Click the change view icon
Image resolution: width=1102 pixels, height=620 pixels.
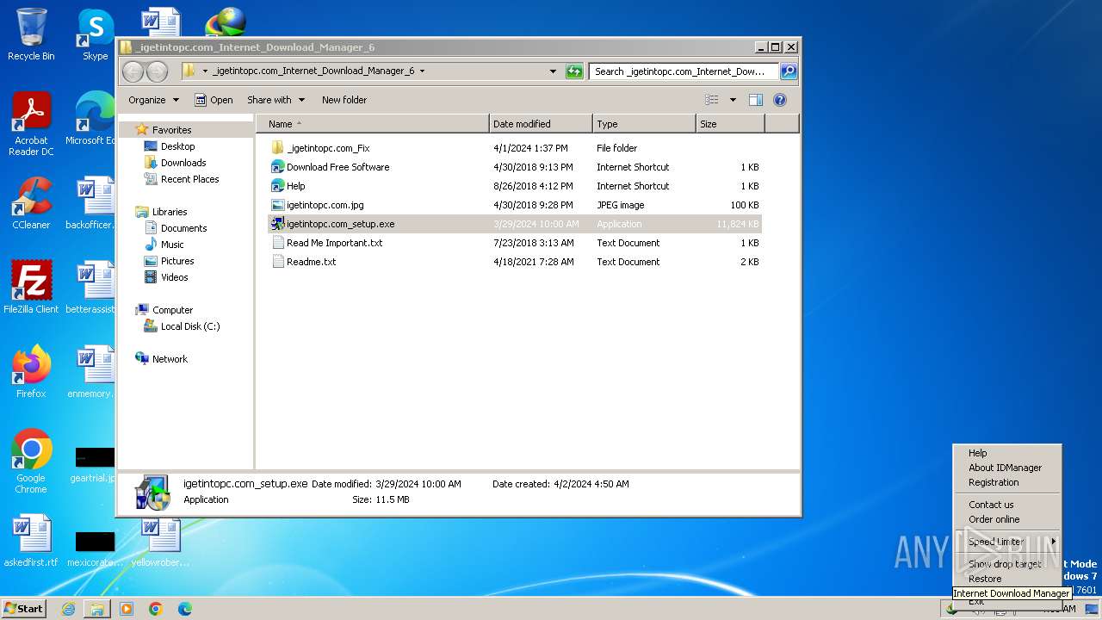[711, 100]
